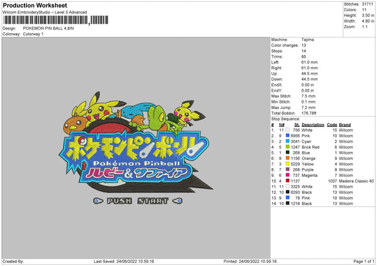377x266 pixels.
Task: Click the 'Stops:' label
Action: [x=276, y=51]
